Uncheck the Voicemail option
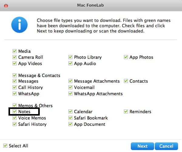Image resolution: width=182 pixels, height=152 pixels. [x=70, y=87]
